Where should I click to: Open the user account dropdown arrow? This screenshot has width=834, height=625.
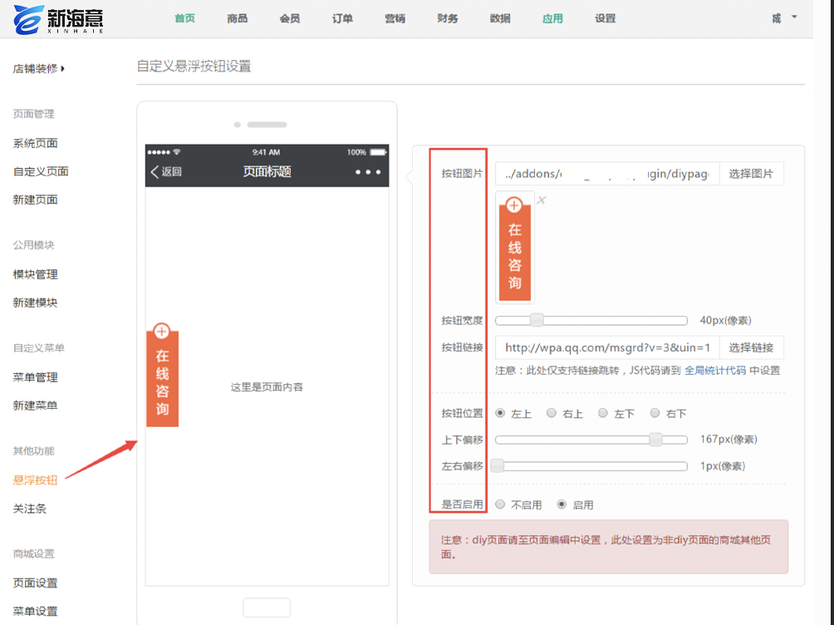pos(794,17)
